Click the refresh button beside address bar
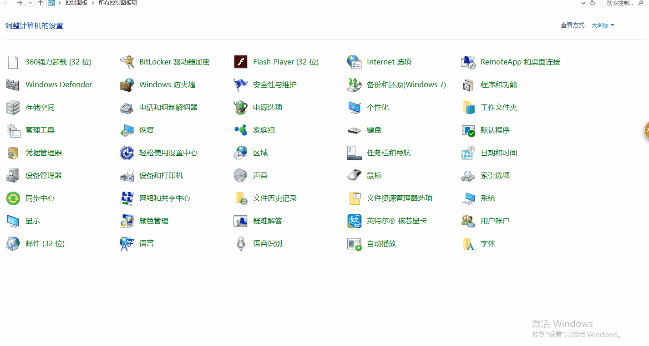 click(x=593, y=3)
